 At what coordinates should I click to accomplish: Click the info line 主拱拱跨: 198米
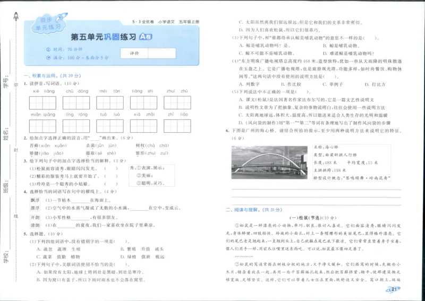tap(329, 170)
